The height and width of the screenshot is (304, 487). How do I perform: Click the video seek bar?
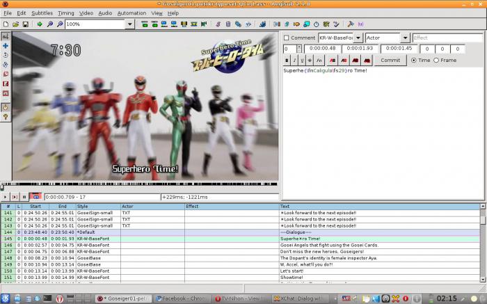pos(139,184)
